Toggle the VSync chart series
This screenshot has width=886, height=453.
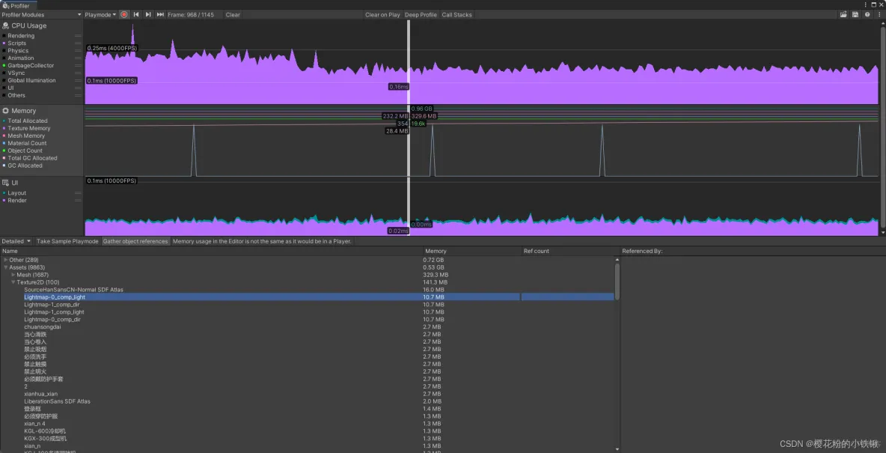14,73
